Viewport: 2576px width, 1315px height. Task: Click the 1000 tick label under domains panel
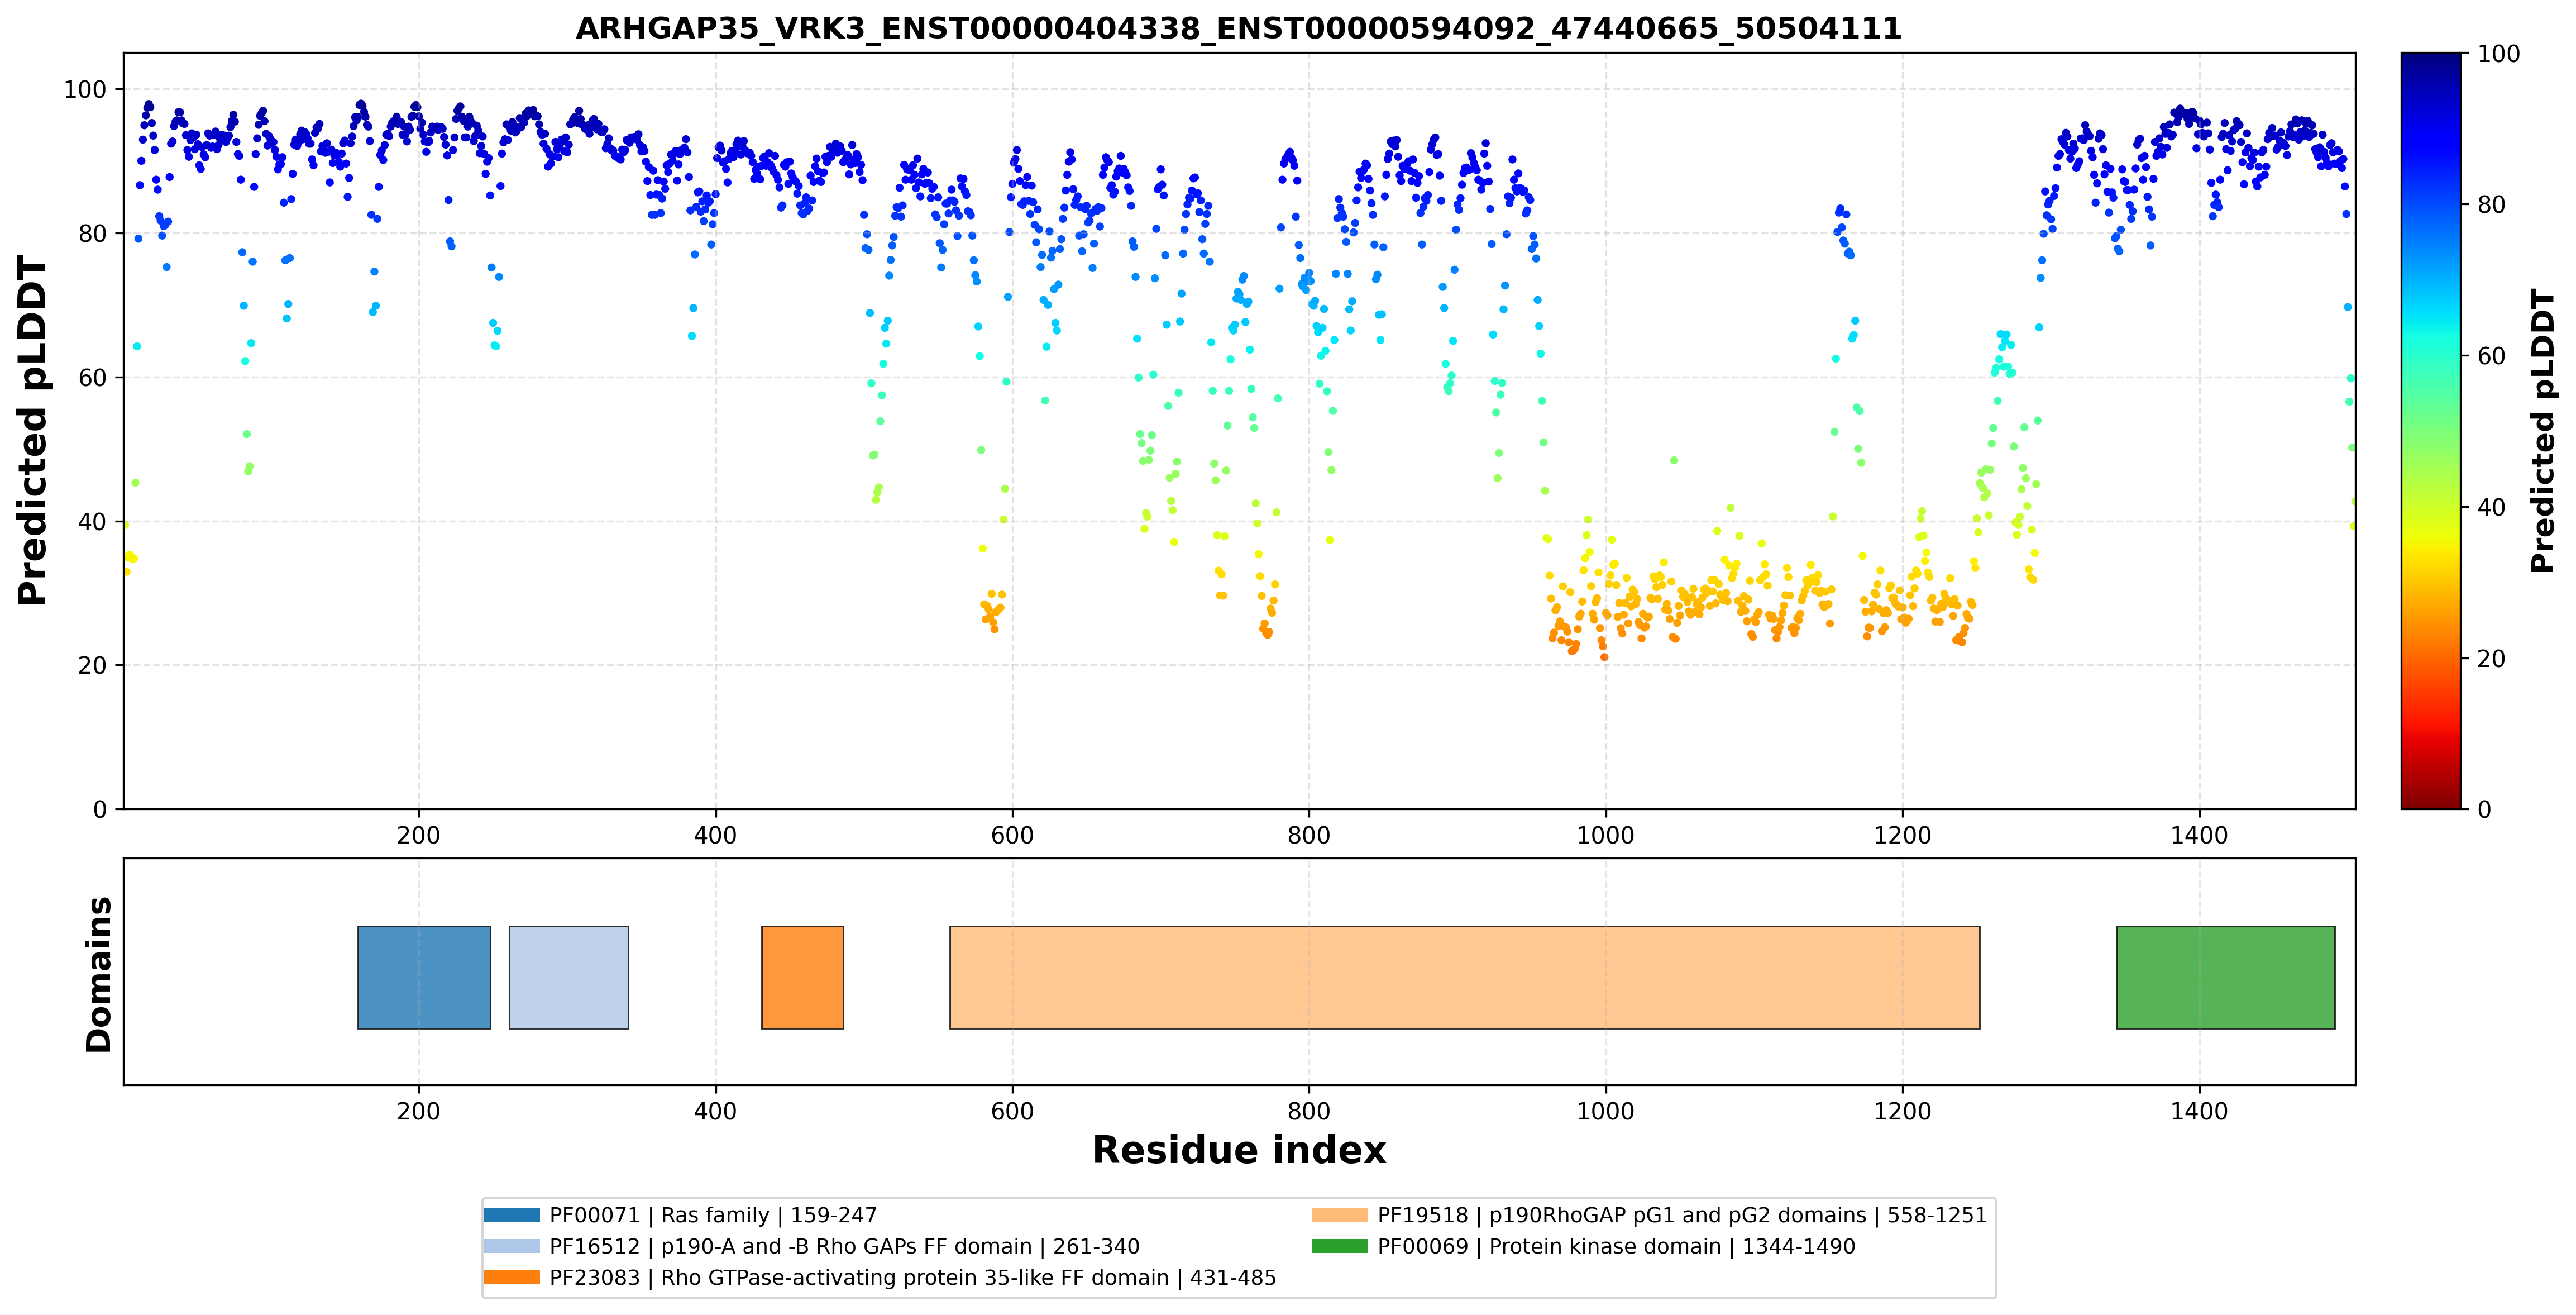click(1605, 1111)
